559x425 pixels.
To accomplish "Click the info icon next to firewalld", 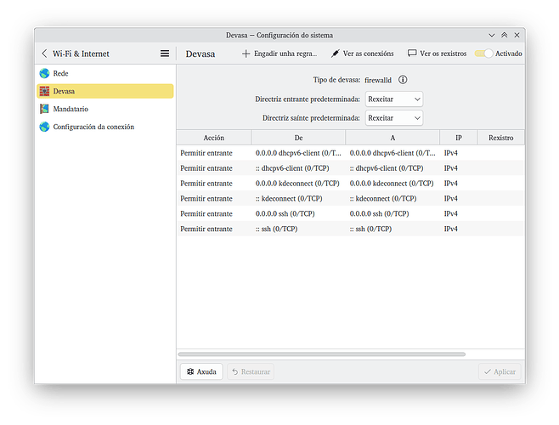I will pos(403,80).
